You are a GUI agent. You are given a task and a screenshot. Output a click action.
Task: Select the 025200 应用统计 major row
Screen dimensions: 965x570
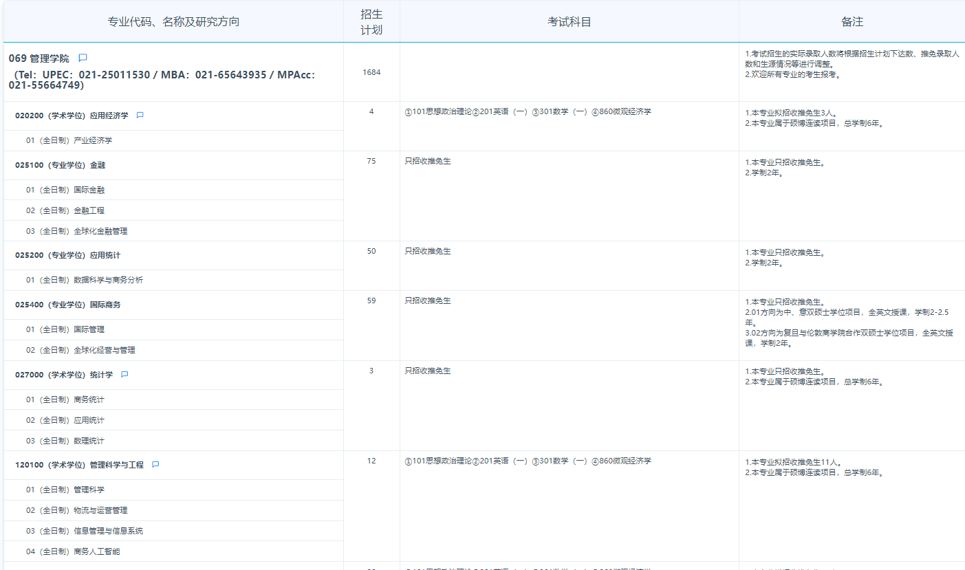(x=67, y=256)
